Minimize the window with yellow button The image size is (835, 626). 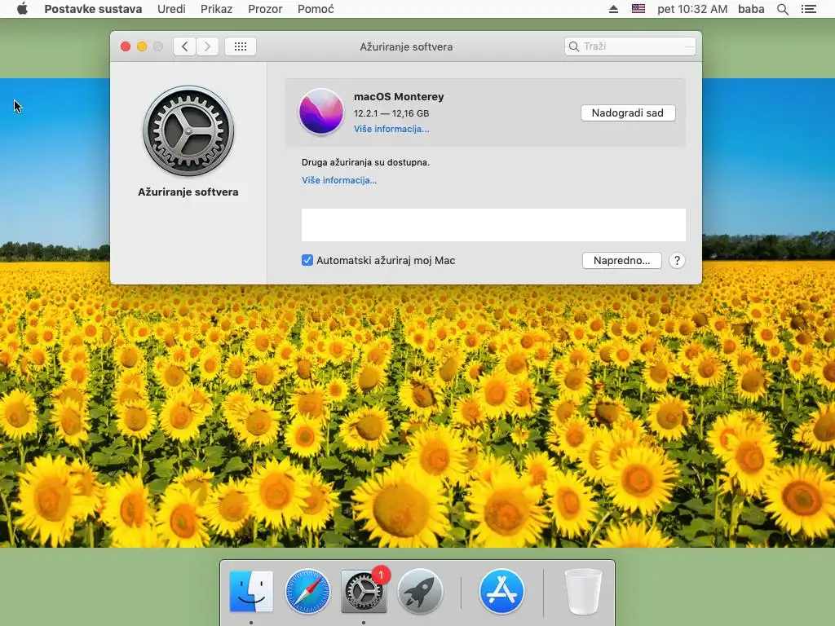tap(142, 46)
